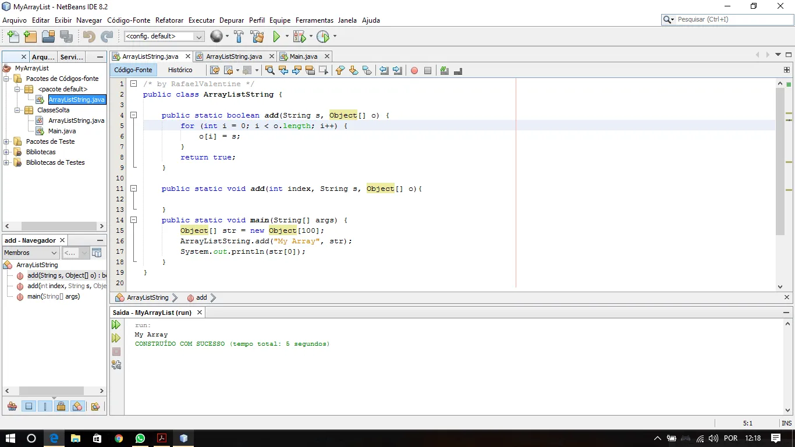Open output settings wrench icon
Screen dimensions: 795x447
coord(116,365)
